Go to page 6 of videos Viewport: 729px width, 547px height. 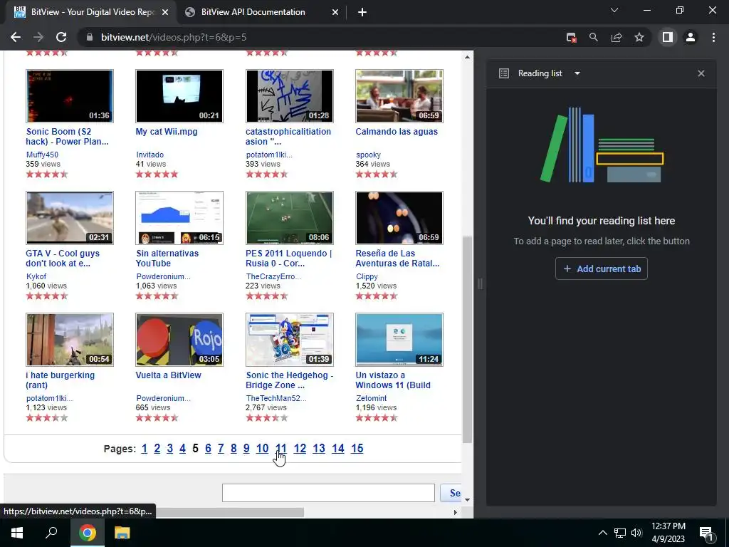pyautogui.click(x=208, y=449)
